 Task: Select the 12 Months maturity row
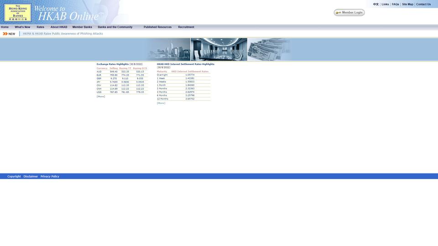click(183, 99)
